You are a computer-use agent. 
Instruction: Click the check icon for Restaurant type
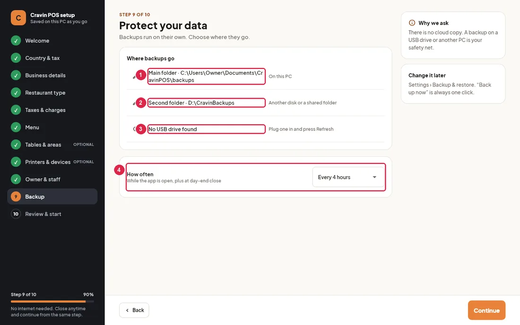coord(16,93)
